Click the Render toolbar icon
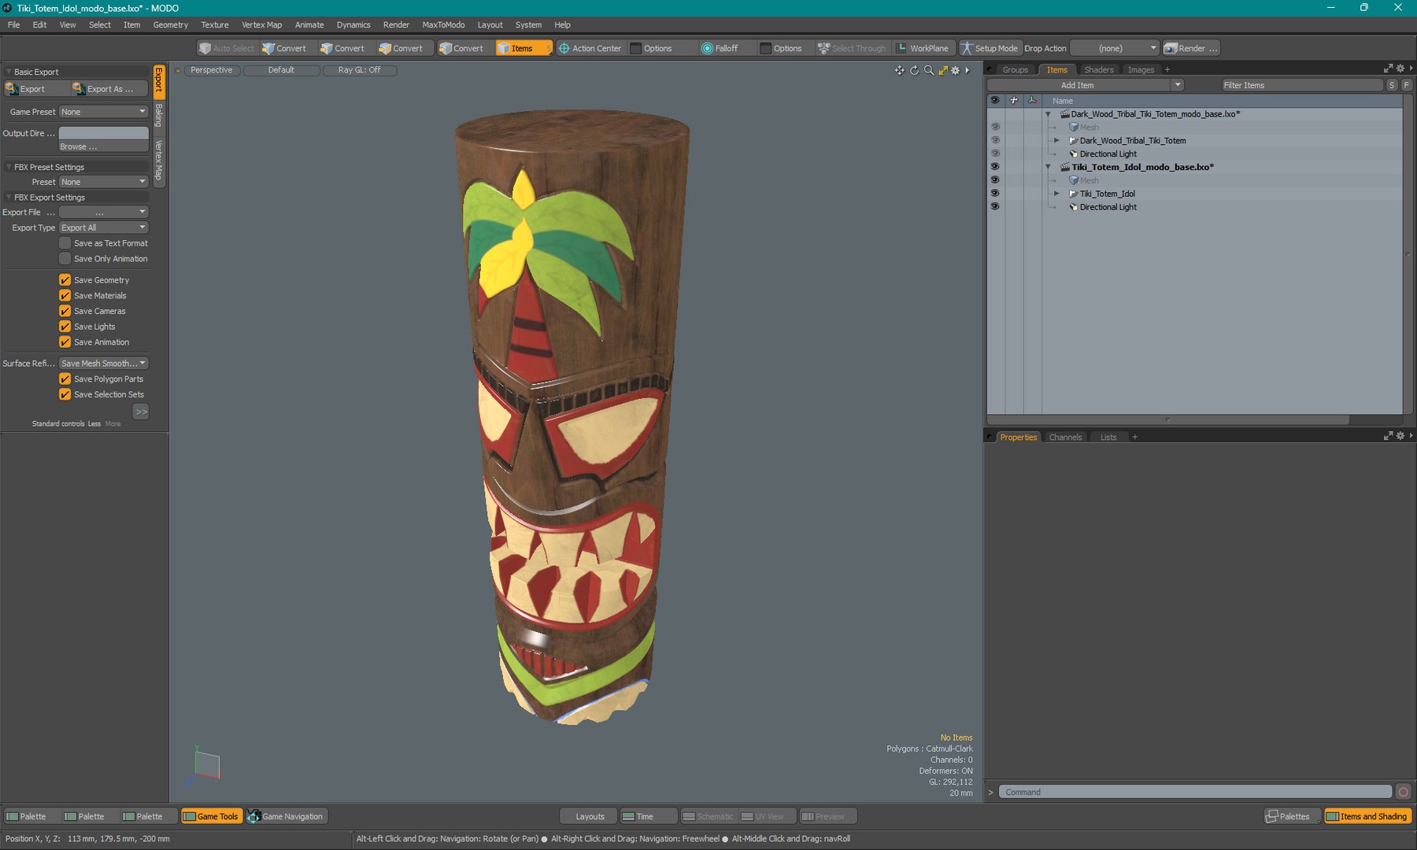This screenshot has height=850, width=1417. 1171,48
